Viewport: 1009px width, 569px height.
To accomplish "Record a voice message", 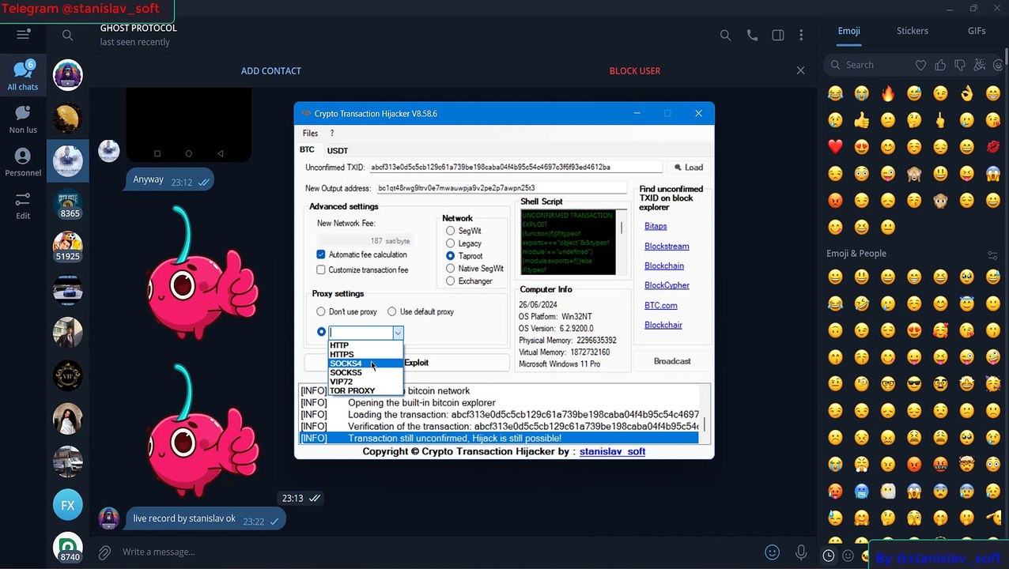I will pos(801,552).
